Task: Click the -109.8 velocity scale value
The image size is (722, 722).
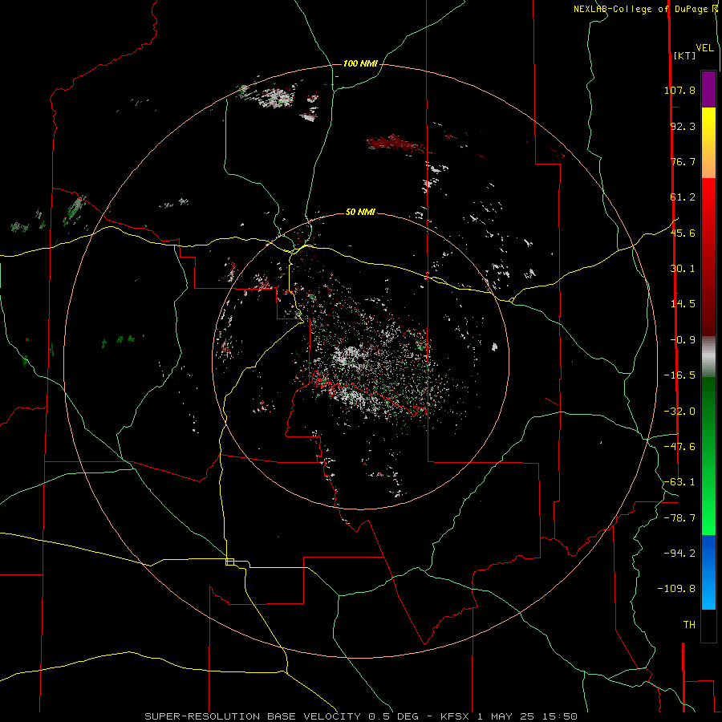Action: pyautogui.click(x=676, y=589)
